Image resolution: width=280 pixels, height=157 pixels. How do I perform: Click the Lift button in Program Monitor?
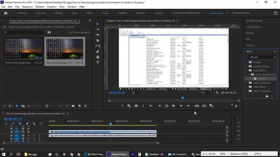click(x=197, y=106)
